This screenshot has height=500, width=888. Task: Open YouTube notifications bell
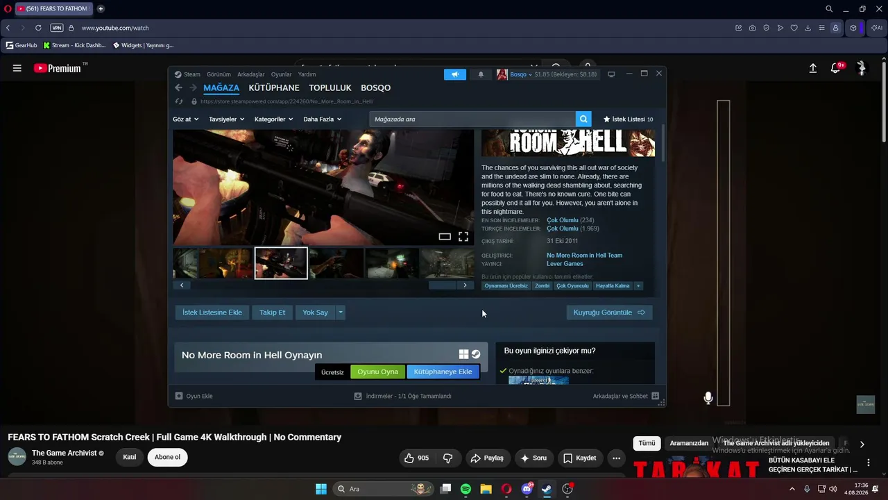coord(836,68)
